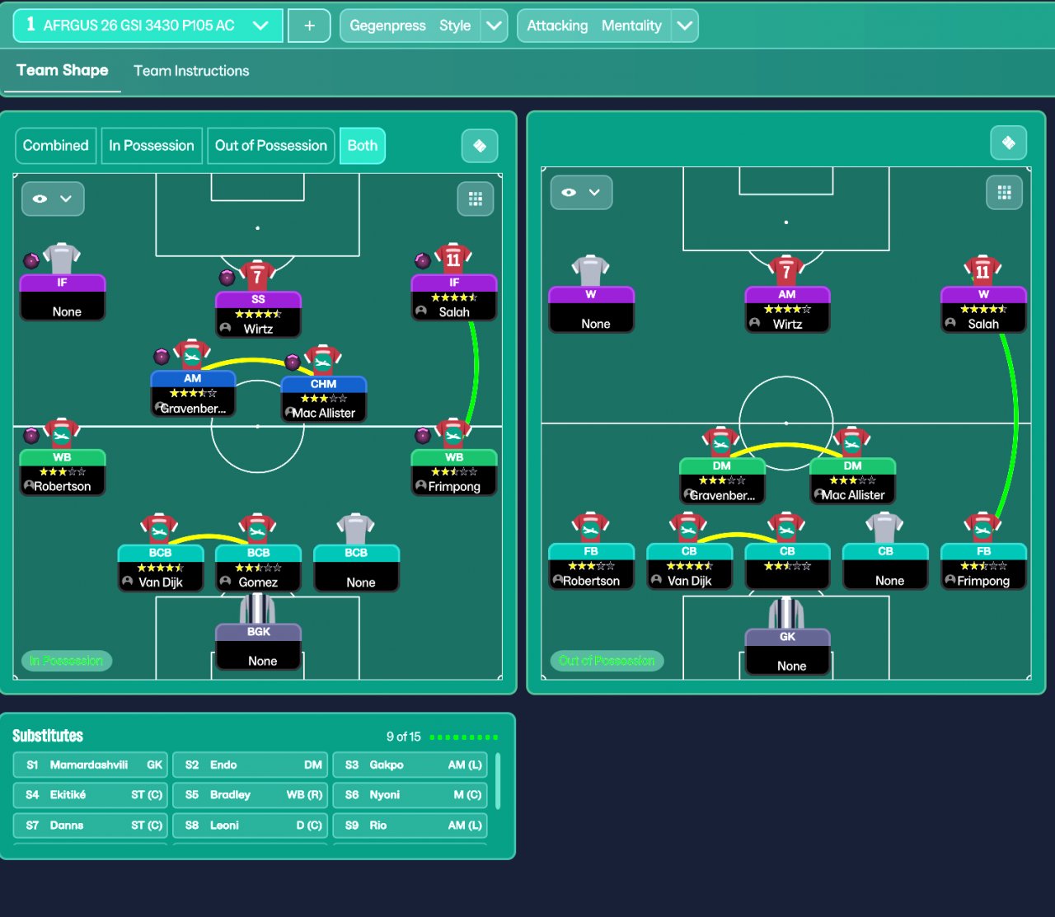Switch pitch view to In Possession
The image size is (1055, 917).
(x=152, y=146)
